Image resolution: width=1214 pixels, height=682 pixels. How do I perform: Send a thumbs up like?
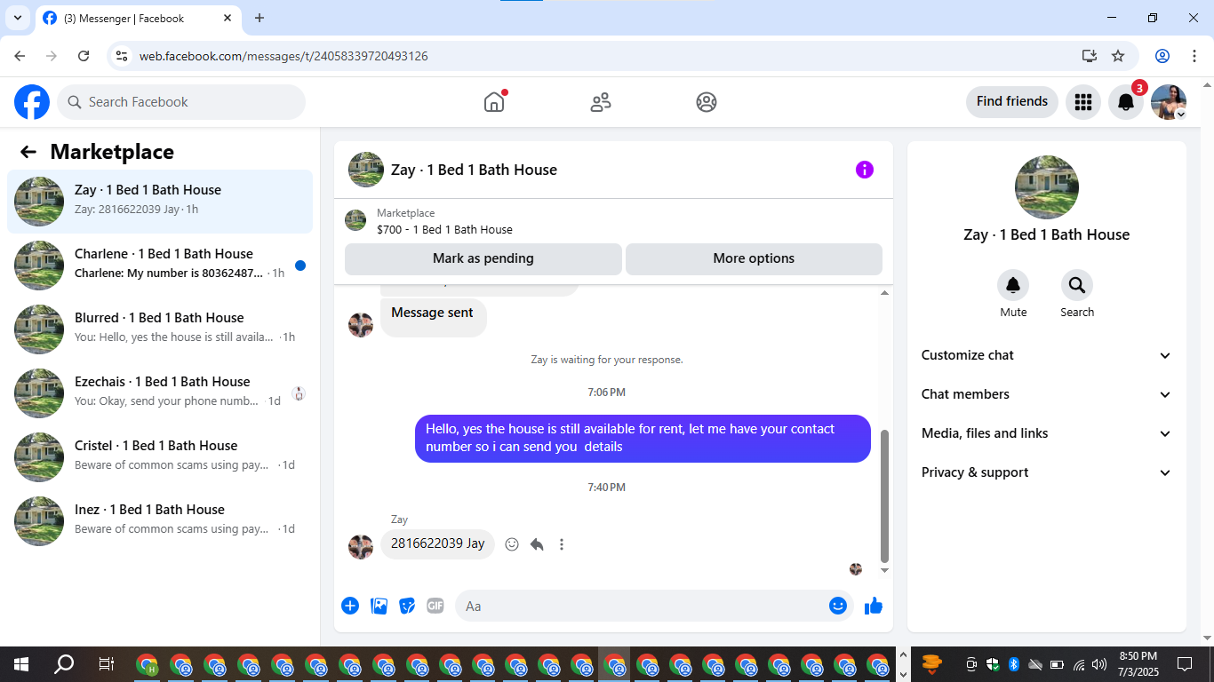[874, 606]
